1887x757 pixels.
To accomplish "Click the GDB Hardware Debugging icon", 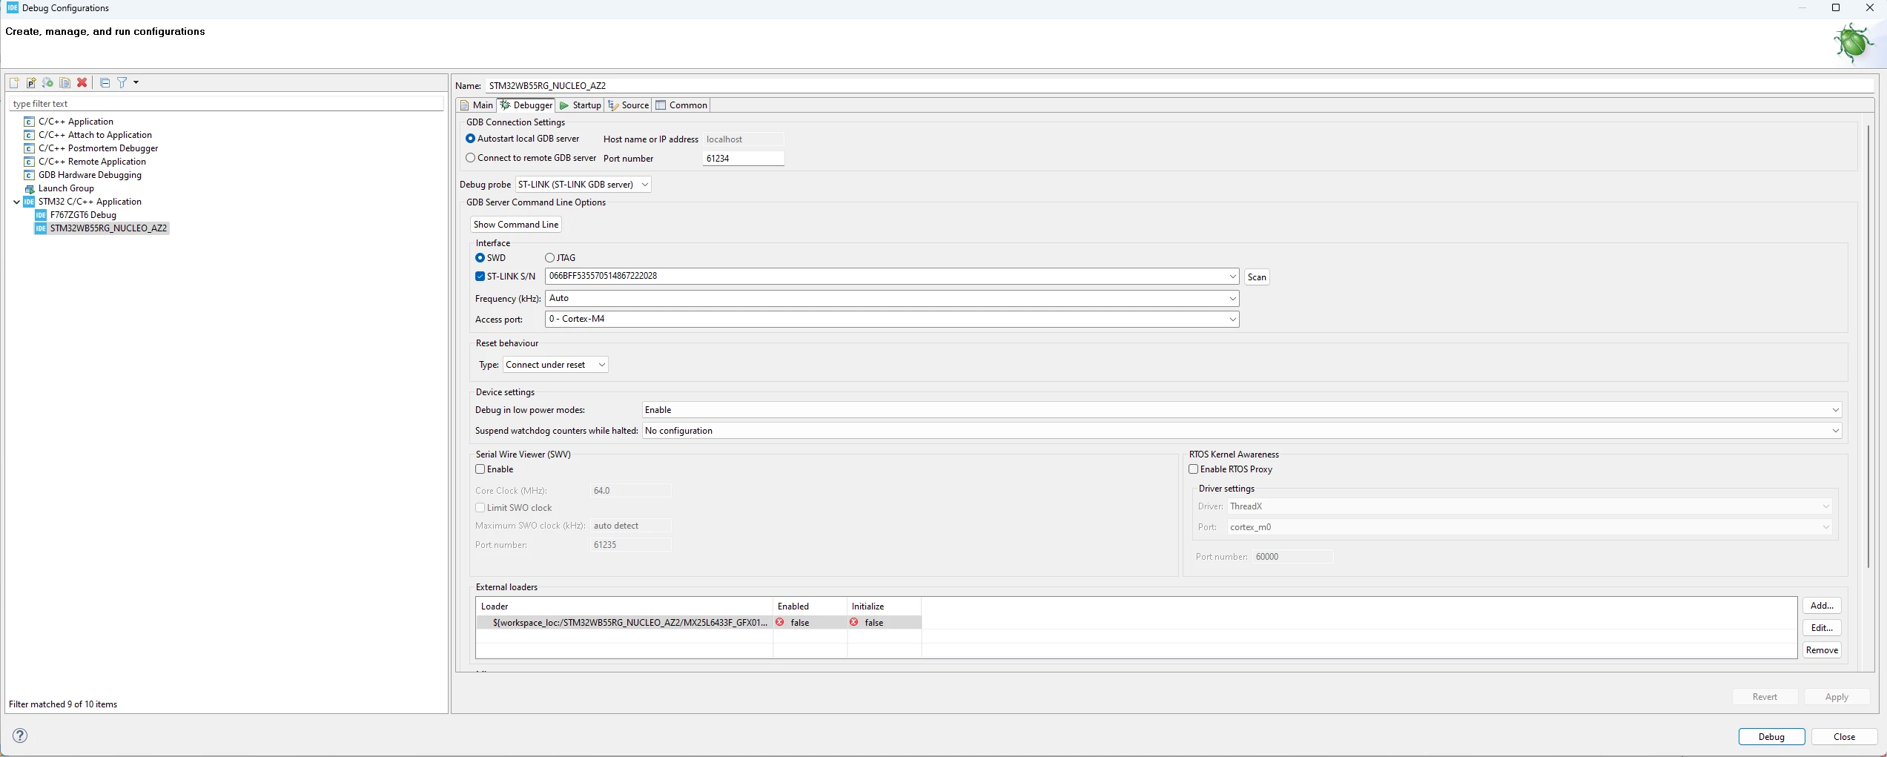I will (30, 175).
